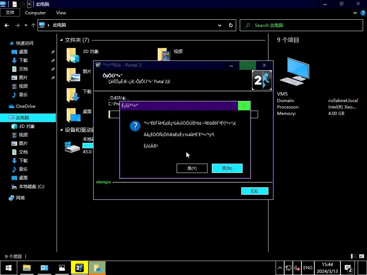
Task: Open recent locations dropdown arrow
Action: (x=26, y=25)
